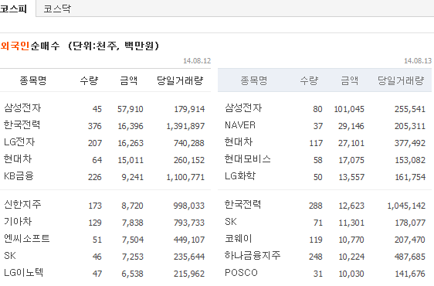Open SK in the 14.08.12 table
This screenshot has width=434, height=286.
pos(10,256)
